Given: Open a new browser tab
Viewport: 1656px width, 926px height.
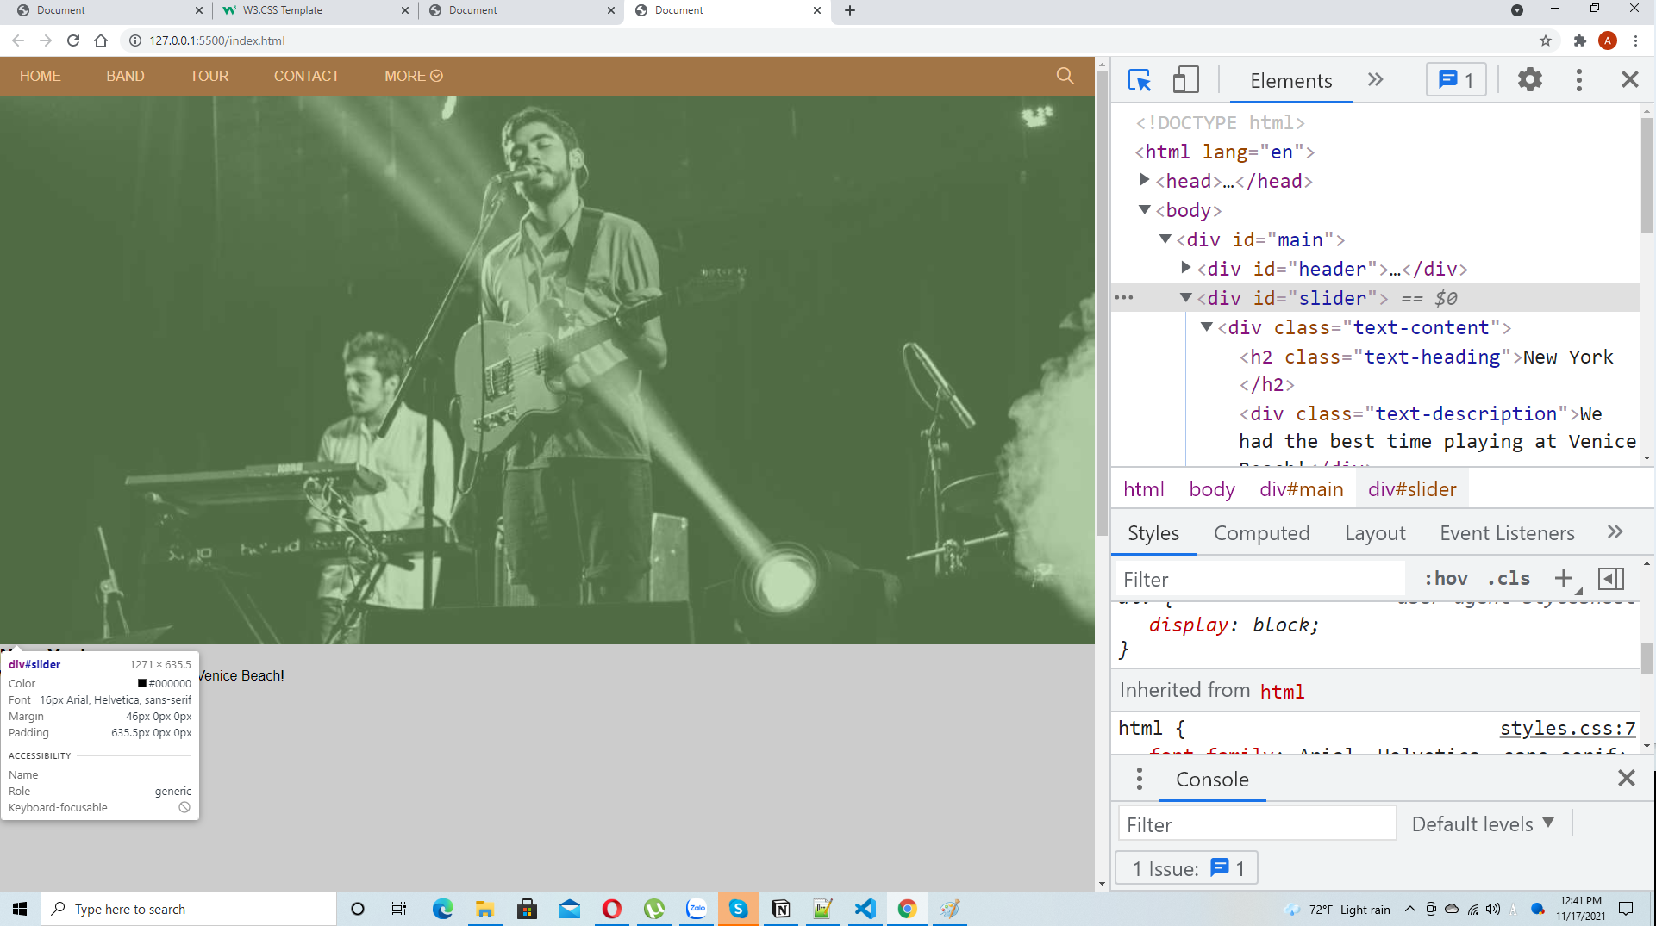Looking at the screenshot, I should 849,10.
